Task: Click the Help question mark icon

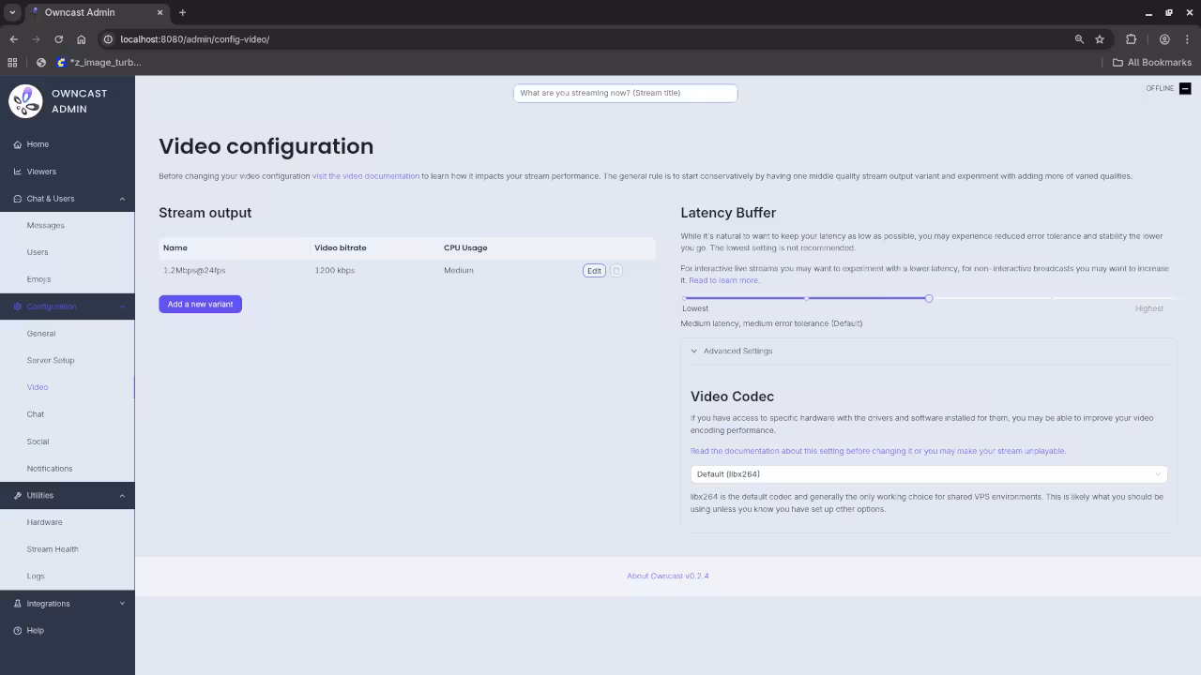Action: (x=17, y=630)
